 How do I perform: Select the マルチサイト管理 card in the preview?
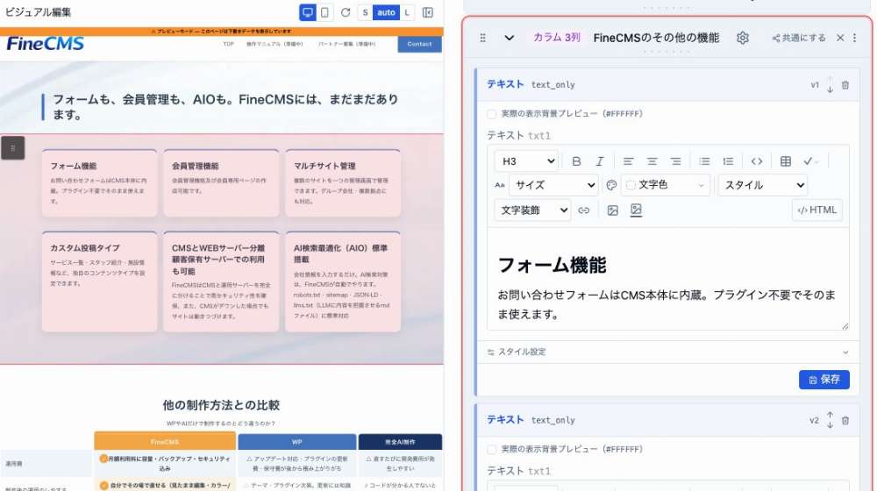pyautogui.click(x=343, y=183)
